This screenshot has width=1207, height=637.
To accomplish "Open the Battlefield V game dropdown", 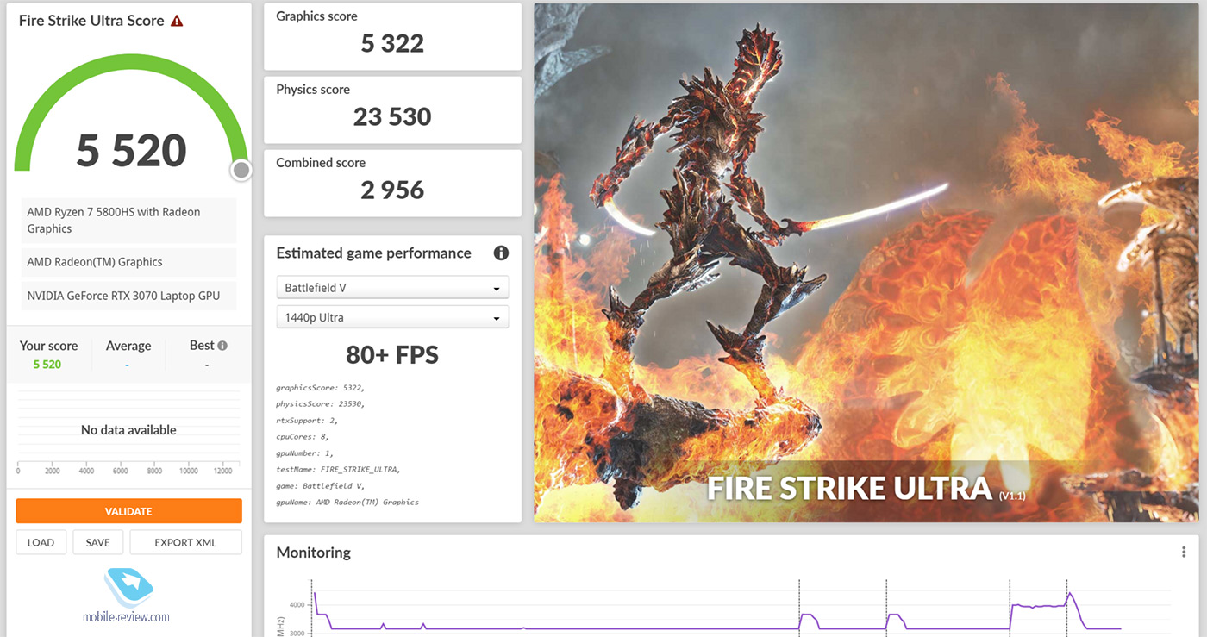I will (x=392, y=288).
